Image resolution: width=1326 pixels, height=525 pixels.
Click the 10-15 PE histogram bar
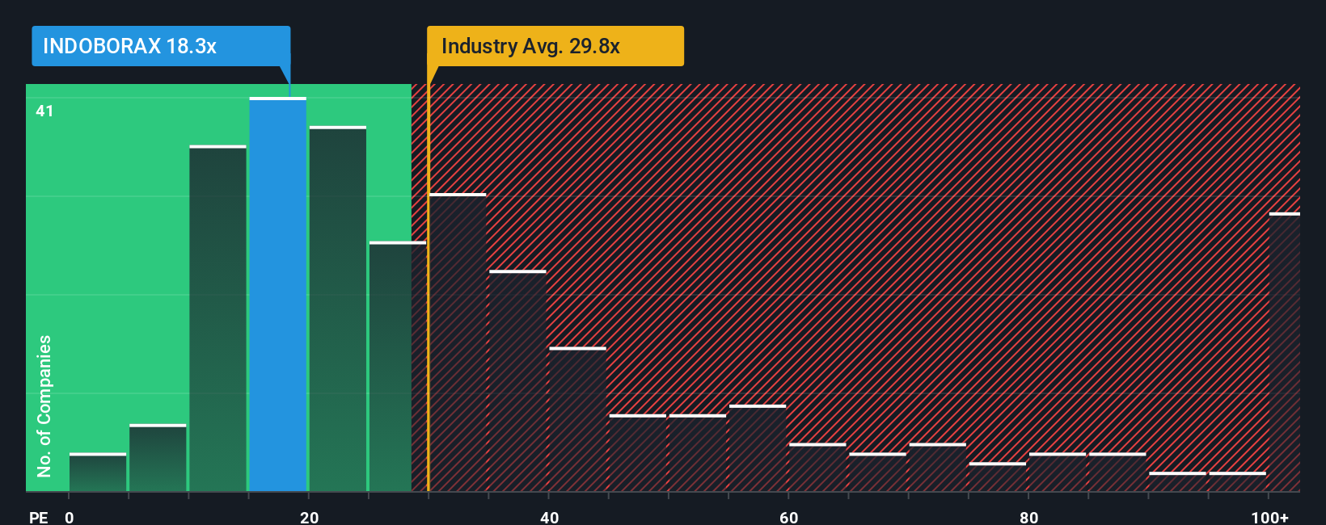tap(217, 318)
